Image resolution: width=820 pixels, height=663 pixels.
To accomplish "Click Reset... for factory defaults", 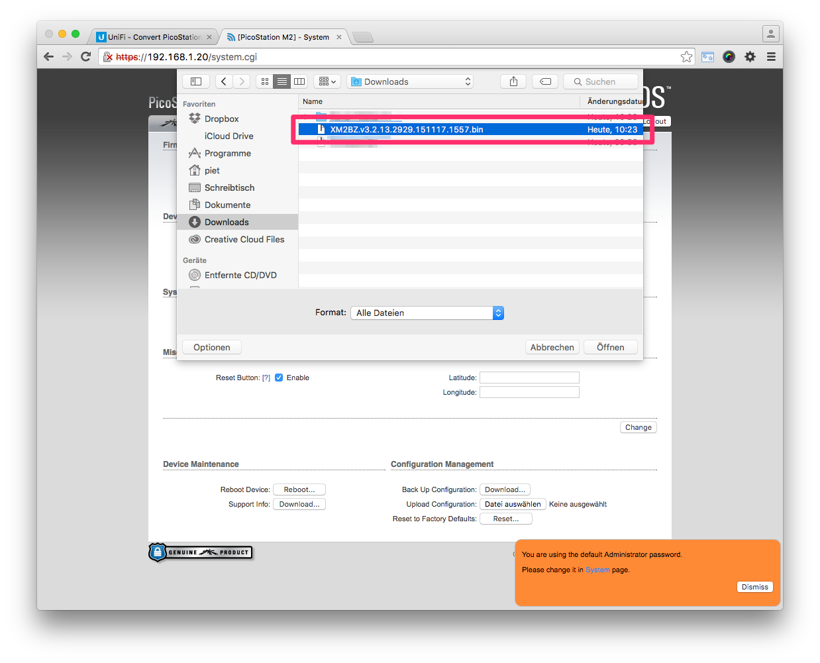I will point(506,519).
